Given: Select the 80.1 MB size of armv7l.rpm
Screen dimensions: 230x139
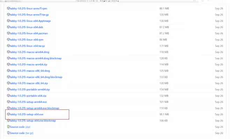Looking at the screenshot, I should coord(164,8).
